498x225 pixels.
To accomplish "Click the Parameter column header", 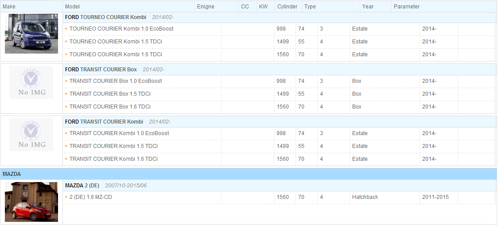I will pyautogui.click(x=407, y=7).
